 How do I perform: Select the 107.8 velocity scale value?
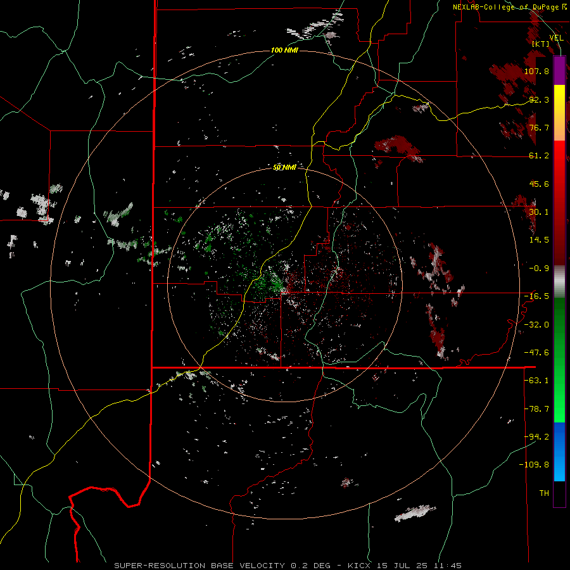(x=536, y=71)
